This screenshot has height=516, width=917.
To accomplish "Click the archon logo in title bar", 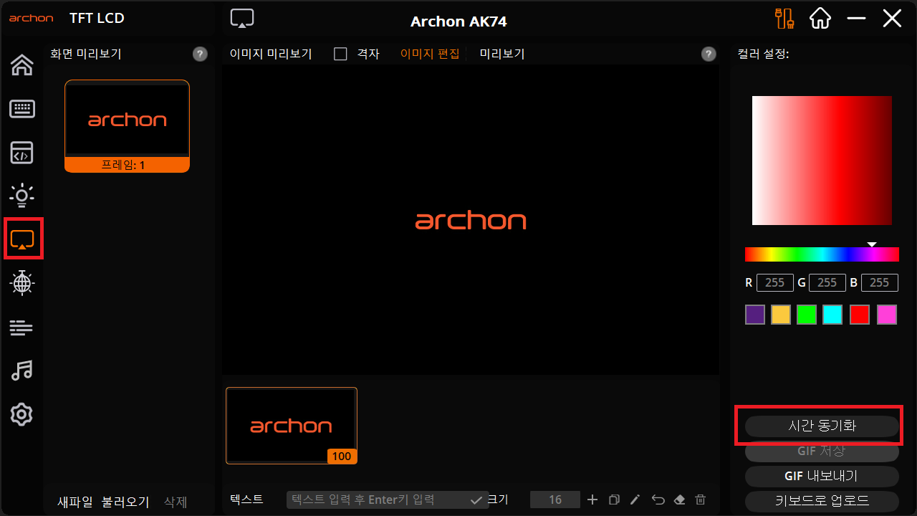I will point(32,19).
